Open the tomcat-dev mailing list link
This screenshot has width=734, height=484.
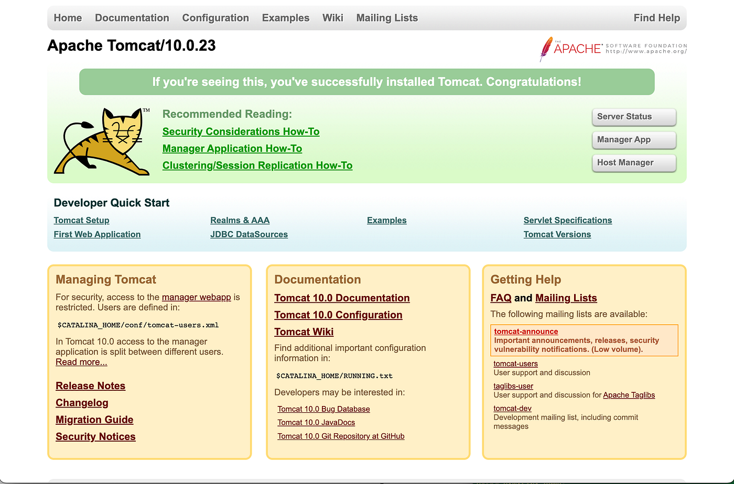512,409
